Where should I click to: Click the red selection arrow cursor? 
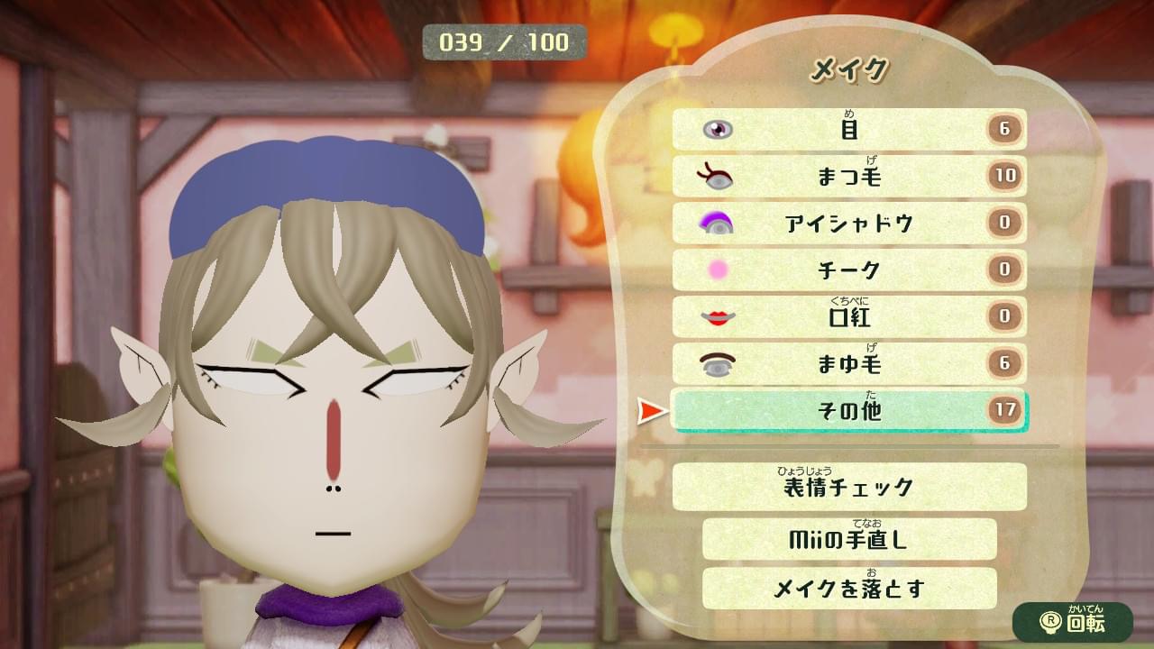pos(651,412)
